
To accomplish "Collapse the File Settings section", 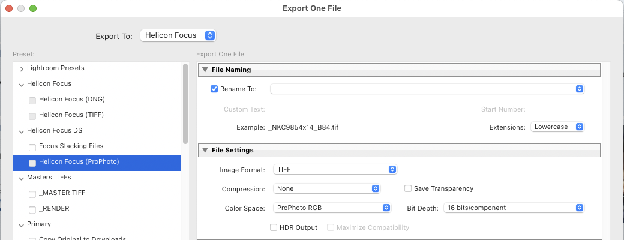I will tap(205, 150).
